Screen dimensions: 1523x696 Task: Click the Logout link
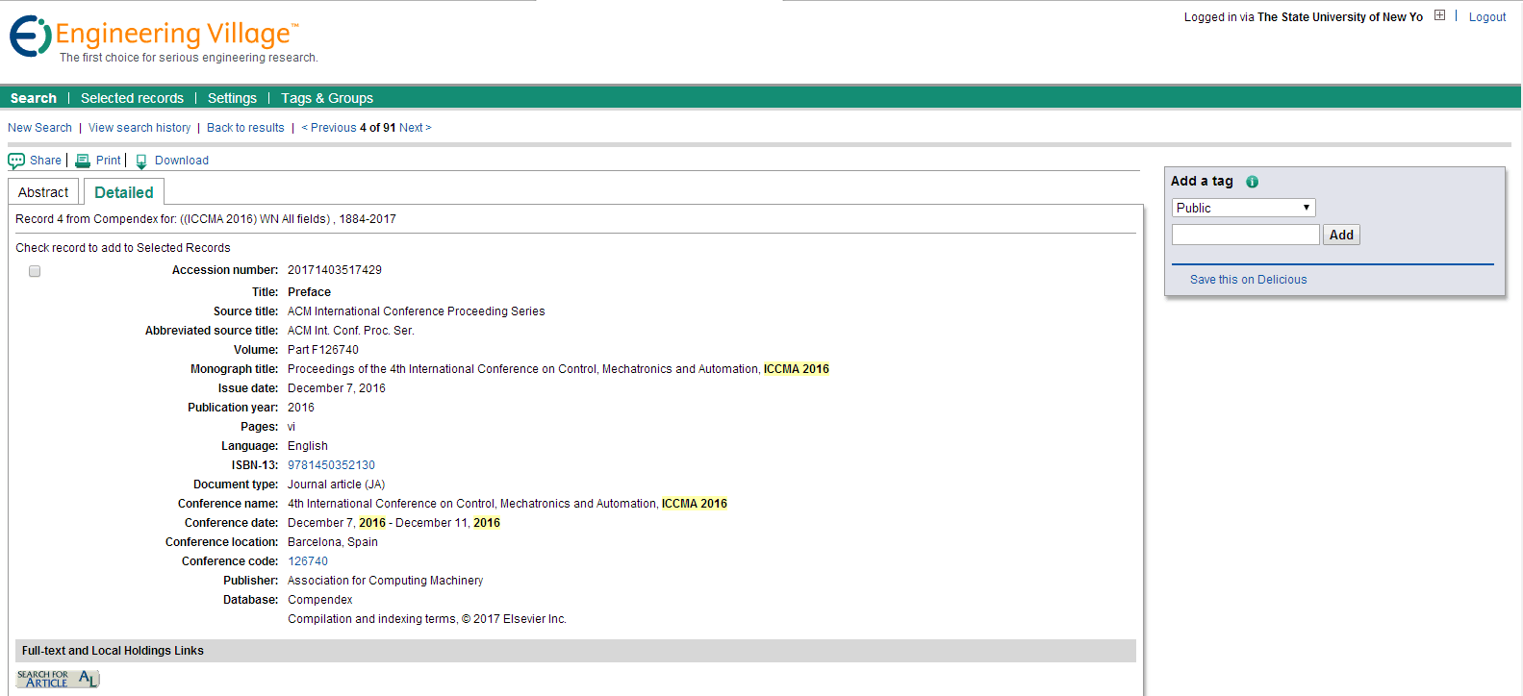pyautogui.click(x=1487, y=17)
